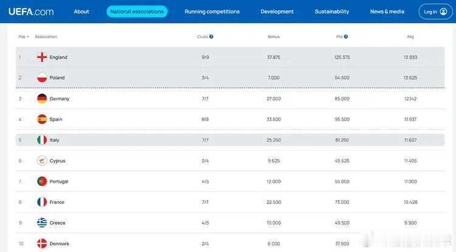
Task: Click the Cyprus flag icon
Action: click(42, 160)
